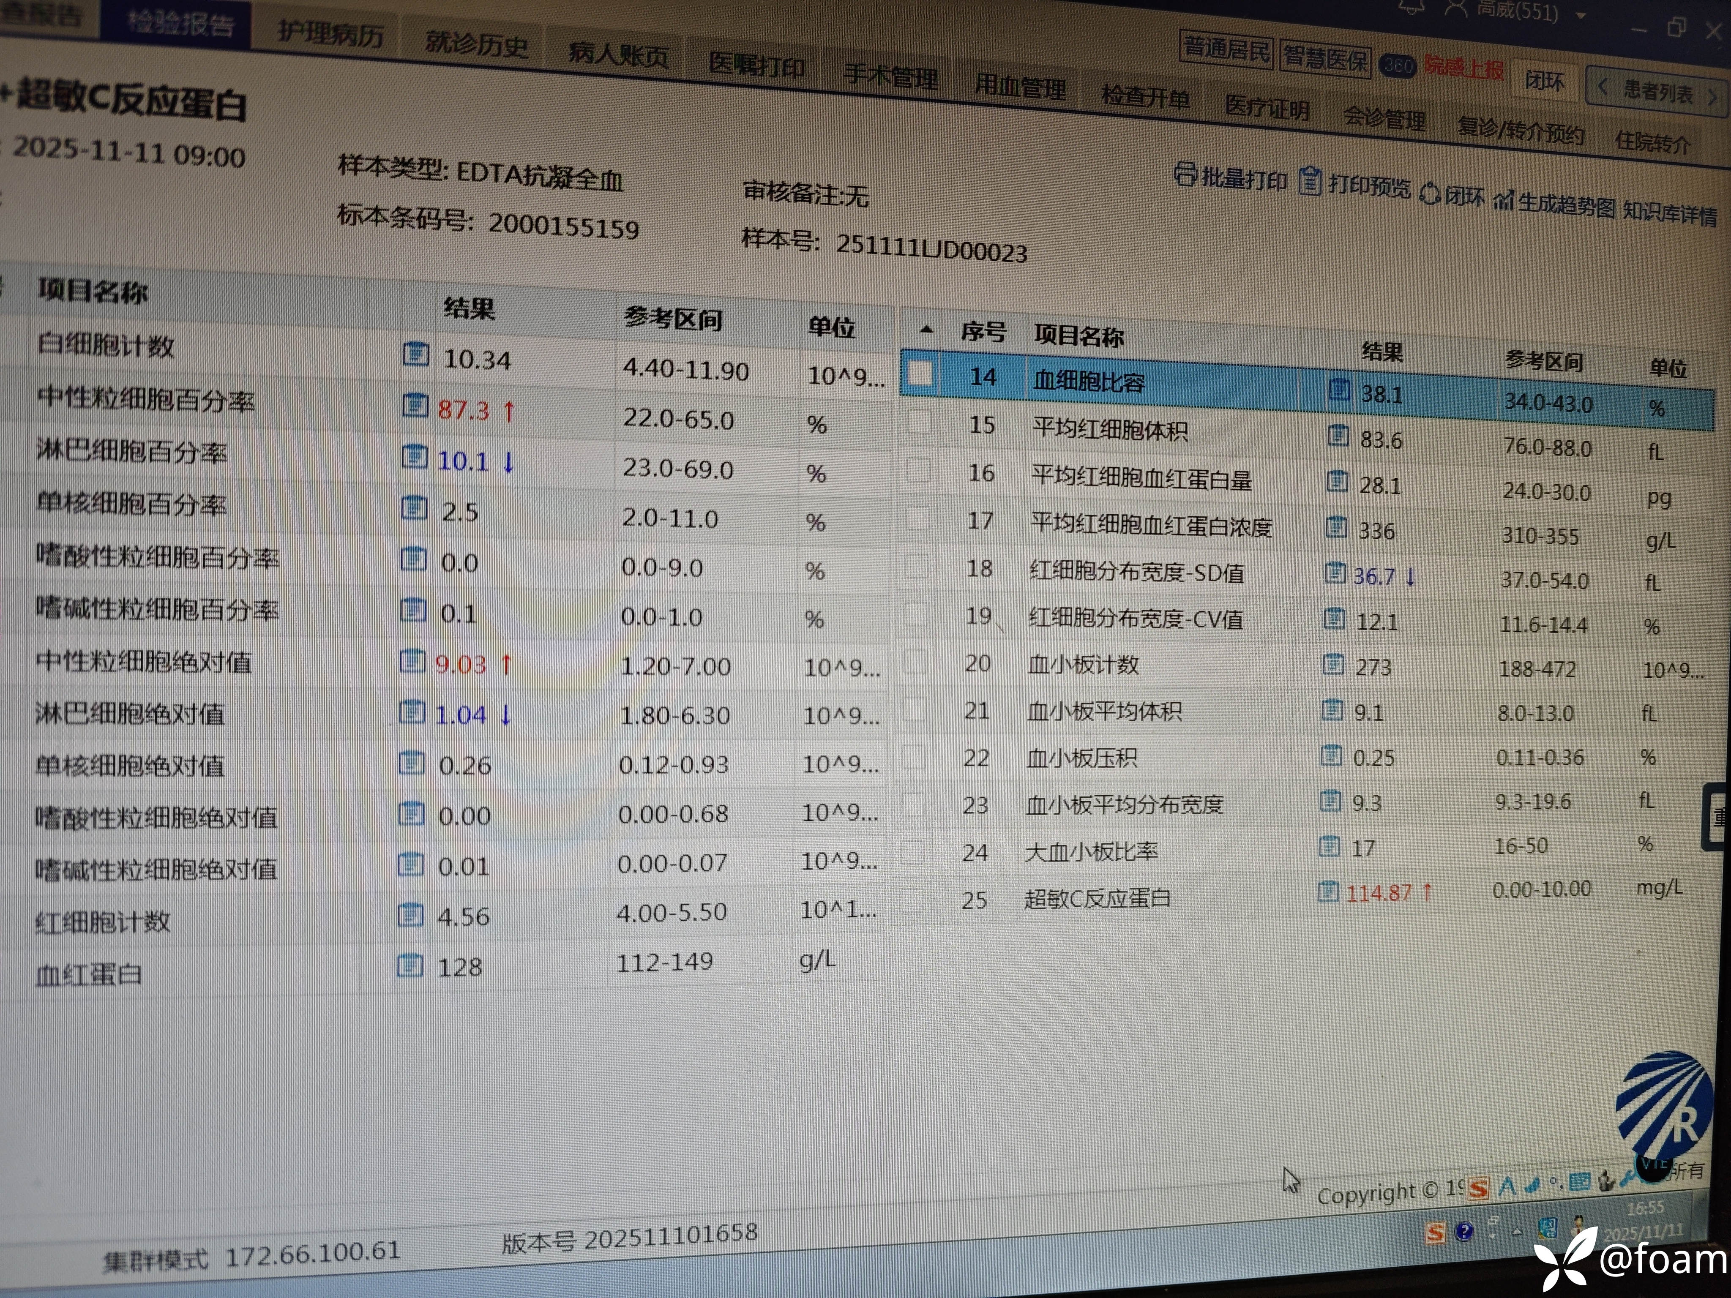Click sort arrow in right table header

coord(926,330)
